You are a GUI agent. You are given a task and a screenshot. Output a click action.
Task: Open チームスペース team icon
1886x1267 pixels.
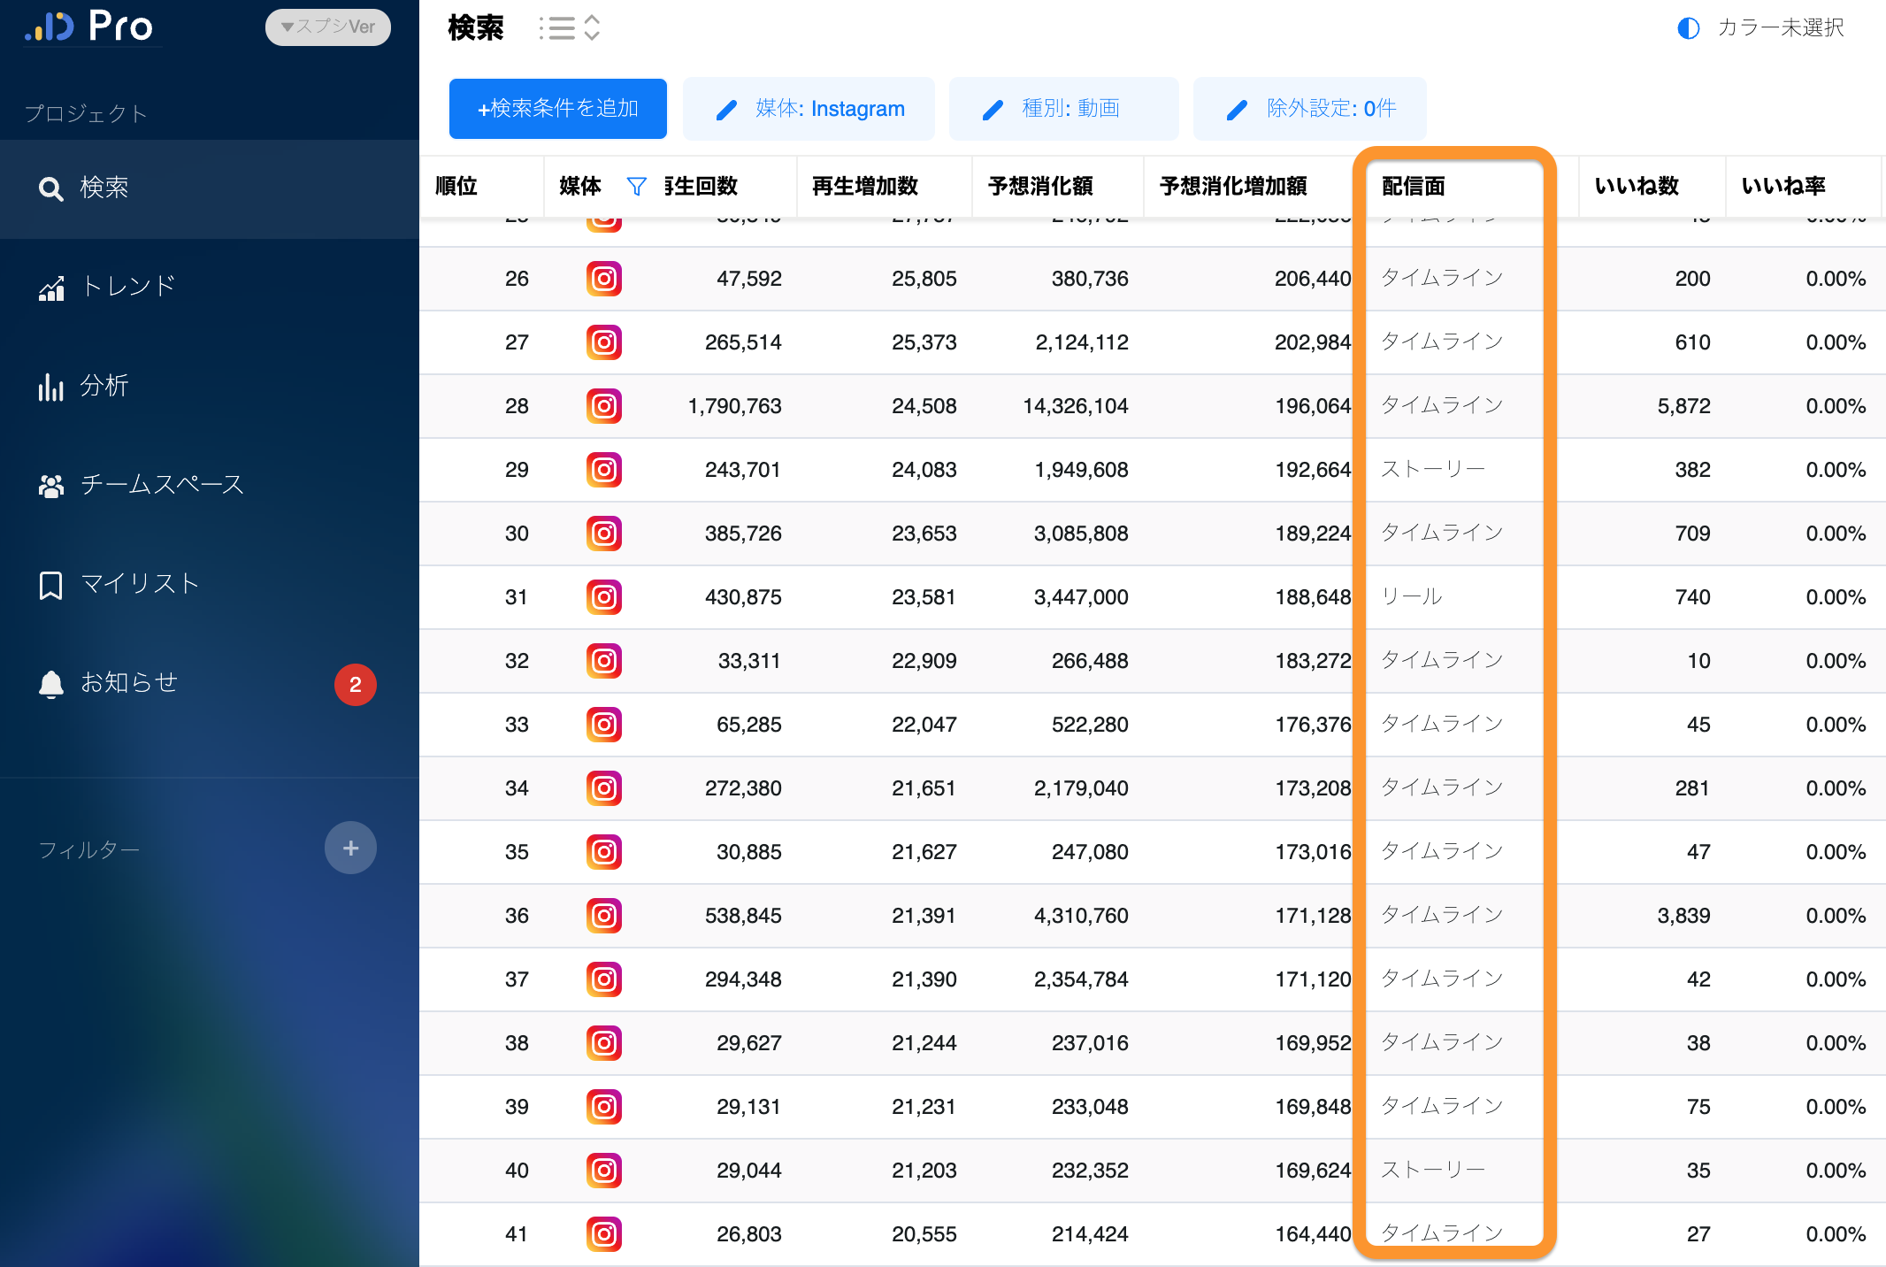pos(51,486)
